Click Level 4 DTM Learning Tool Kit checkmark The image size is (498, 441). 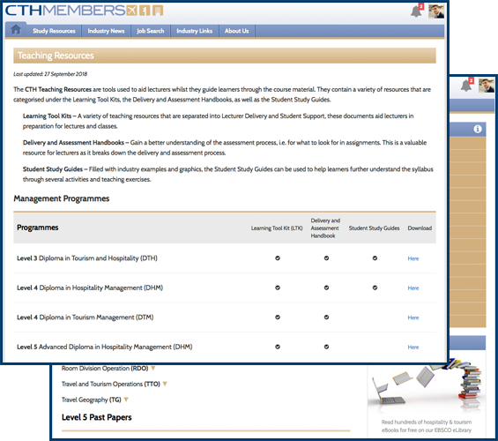coord(278,318)
